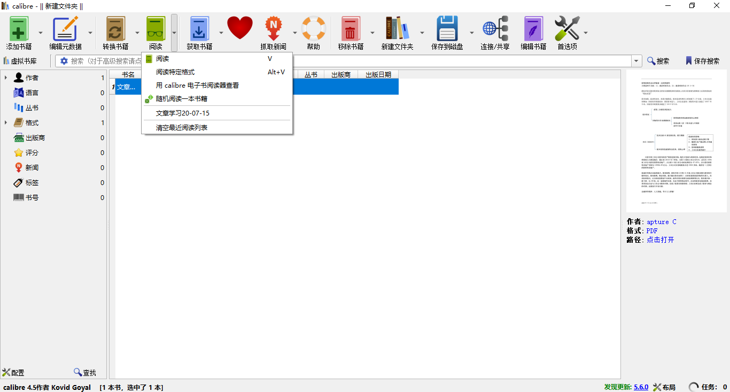
Task: Open dropdown arrow next to 首选项
Action: [x=585, y=33]
